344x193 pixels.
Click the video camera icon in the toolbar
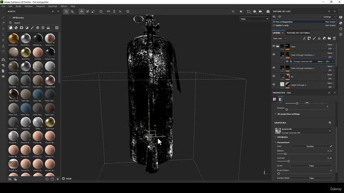260,11
